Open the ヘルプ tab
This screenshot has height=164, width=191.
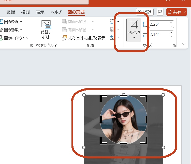point(56,12)
